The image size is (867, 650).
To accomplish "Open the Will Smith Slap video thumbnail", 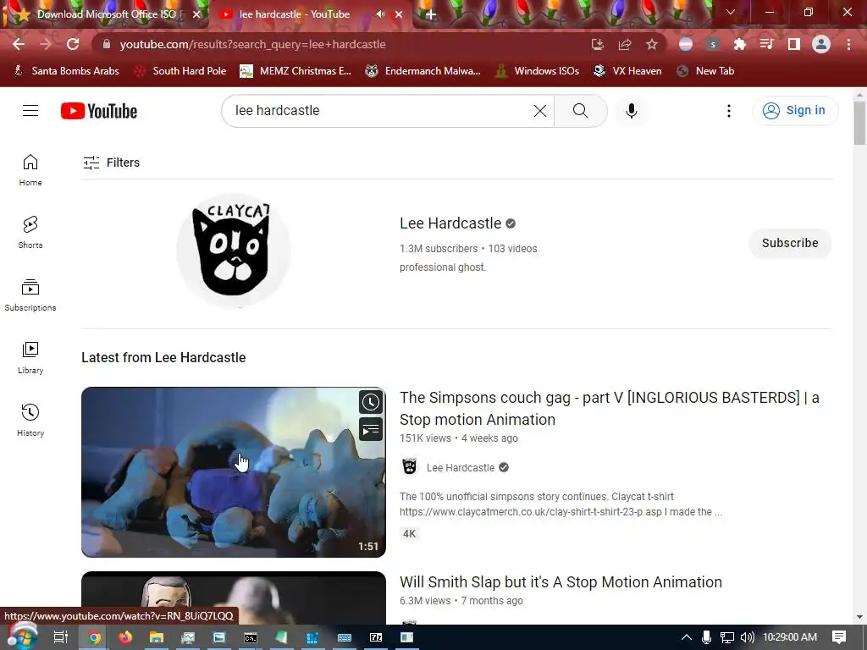I will (234, 598).
